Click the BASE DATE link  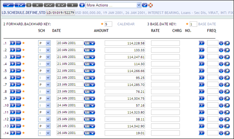[207, 24]
